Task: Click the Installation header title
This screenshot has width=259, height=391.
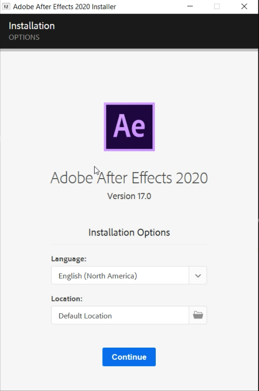Action: pos(32,26)
